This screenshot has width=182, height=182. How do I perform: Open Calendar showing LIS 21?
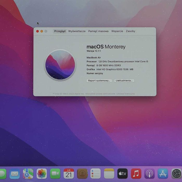(x=69, y=174)
